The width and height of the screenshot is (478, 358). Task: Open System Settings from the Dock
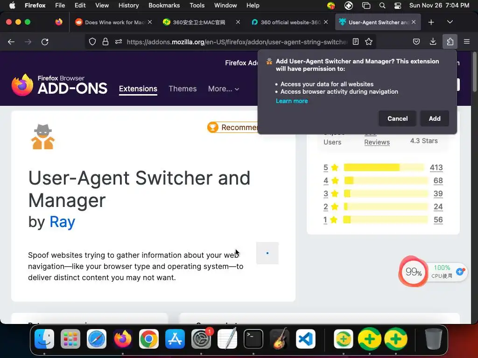[201, 339]
